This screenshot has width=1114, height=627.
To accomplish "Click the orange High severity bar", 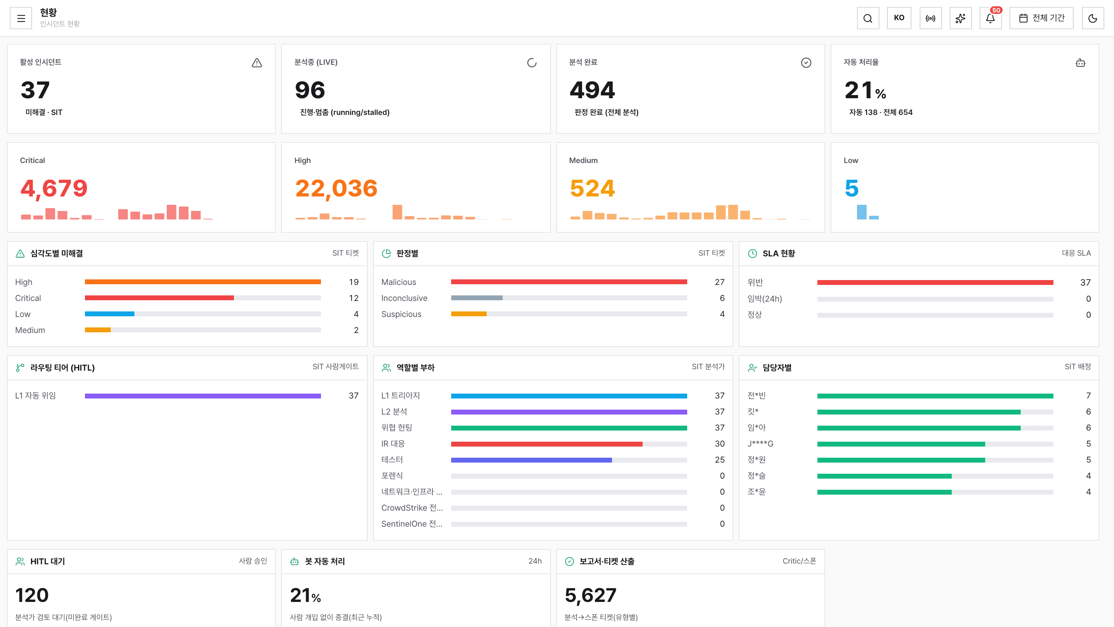I will 203,282.
